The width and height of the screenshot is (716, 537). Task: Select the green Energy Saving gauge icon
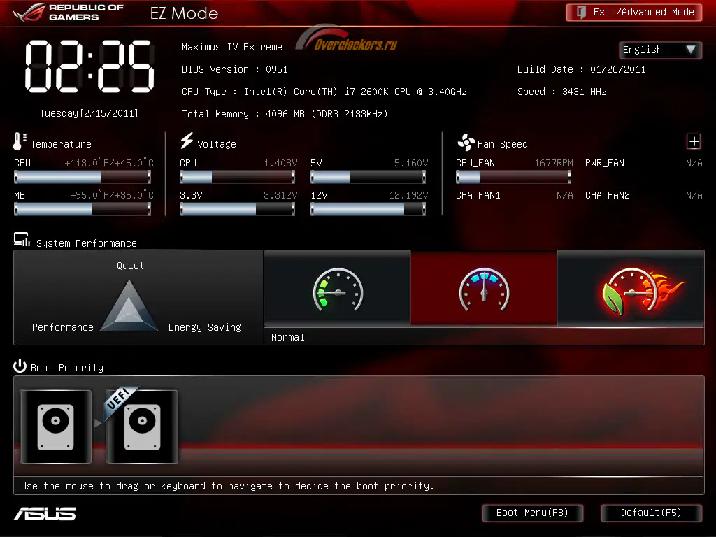(338, 289)
